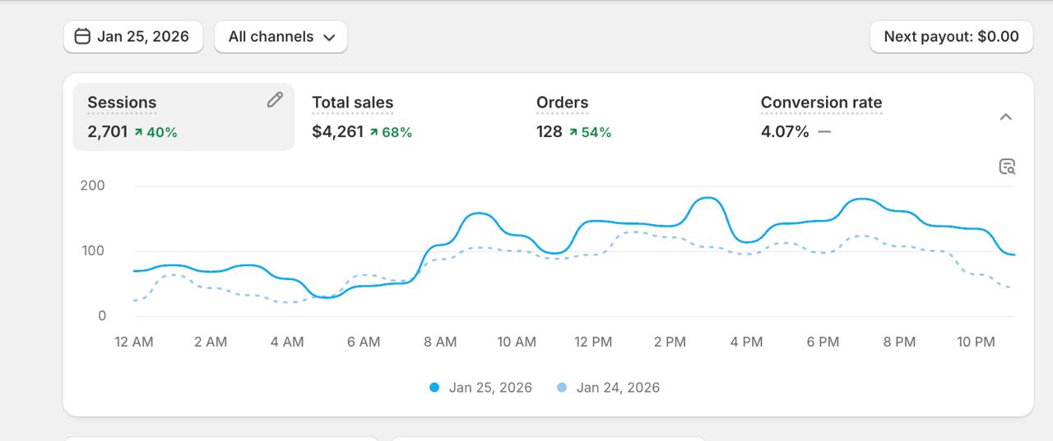Click the Conversion rate no-change dash
Screen dimensions: 1053x441
824,131
